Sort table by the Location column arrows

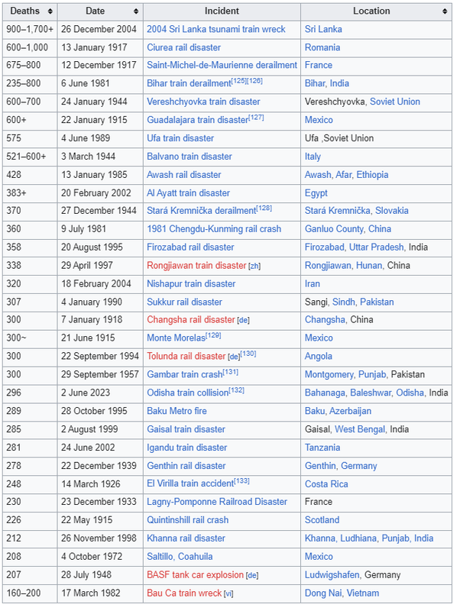tap(445, 11)
